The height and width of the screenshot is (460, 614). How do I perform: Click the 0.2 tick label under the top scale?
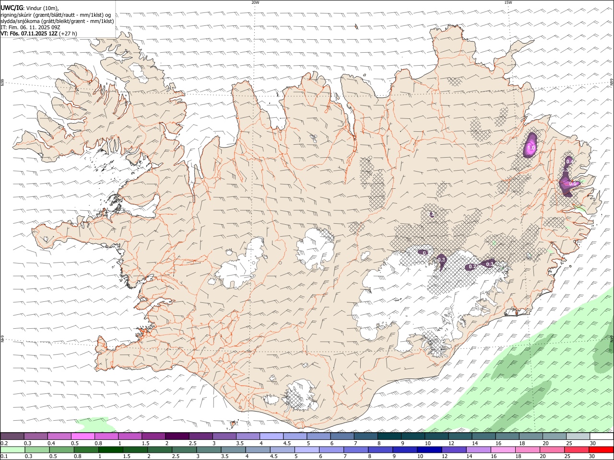click(x=3, y=443)
